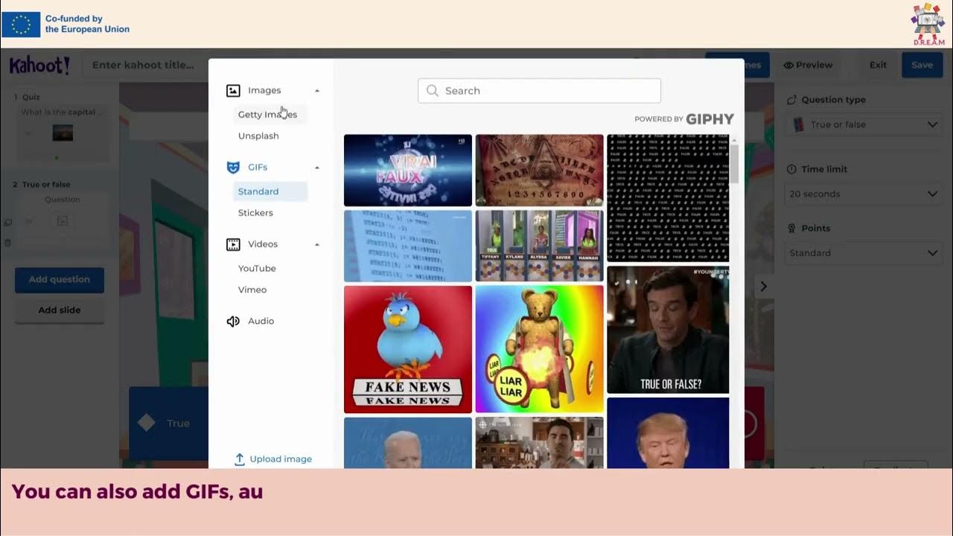Select quiz question 1 thumbnail
The image size is (953, 536).
(63, 133)
